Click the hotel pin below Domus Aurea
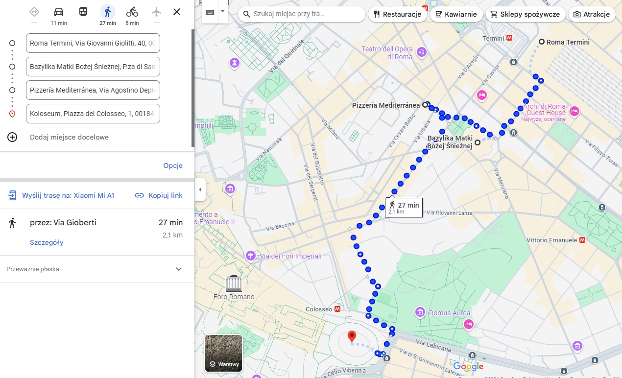The image size is (622, 378). (469, 324)
